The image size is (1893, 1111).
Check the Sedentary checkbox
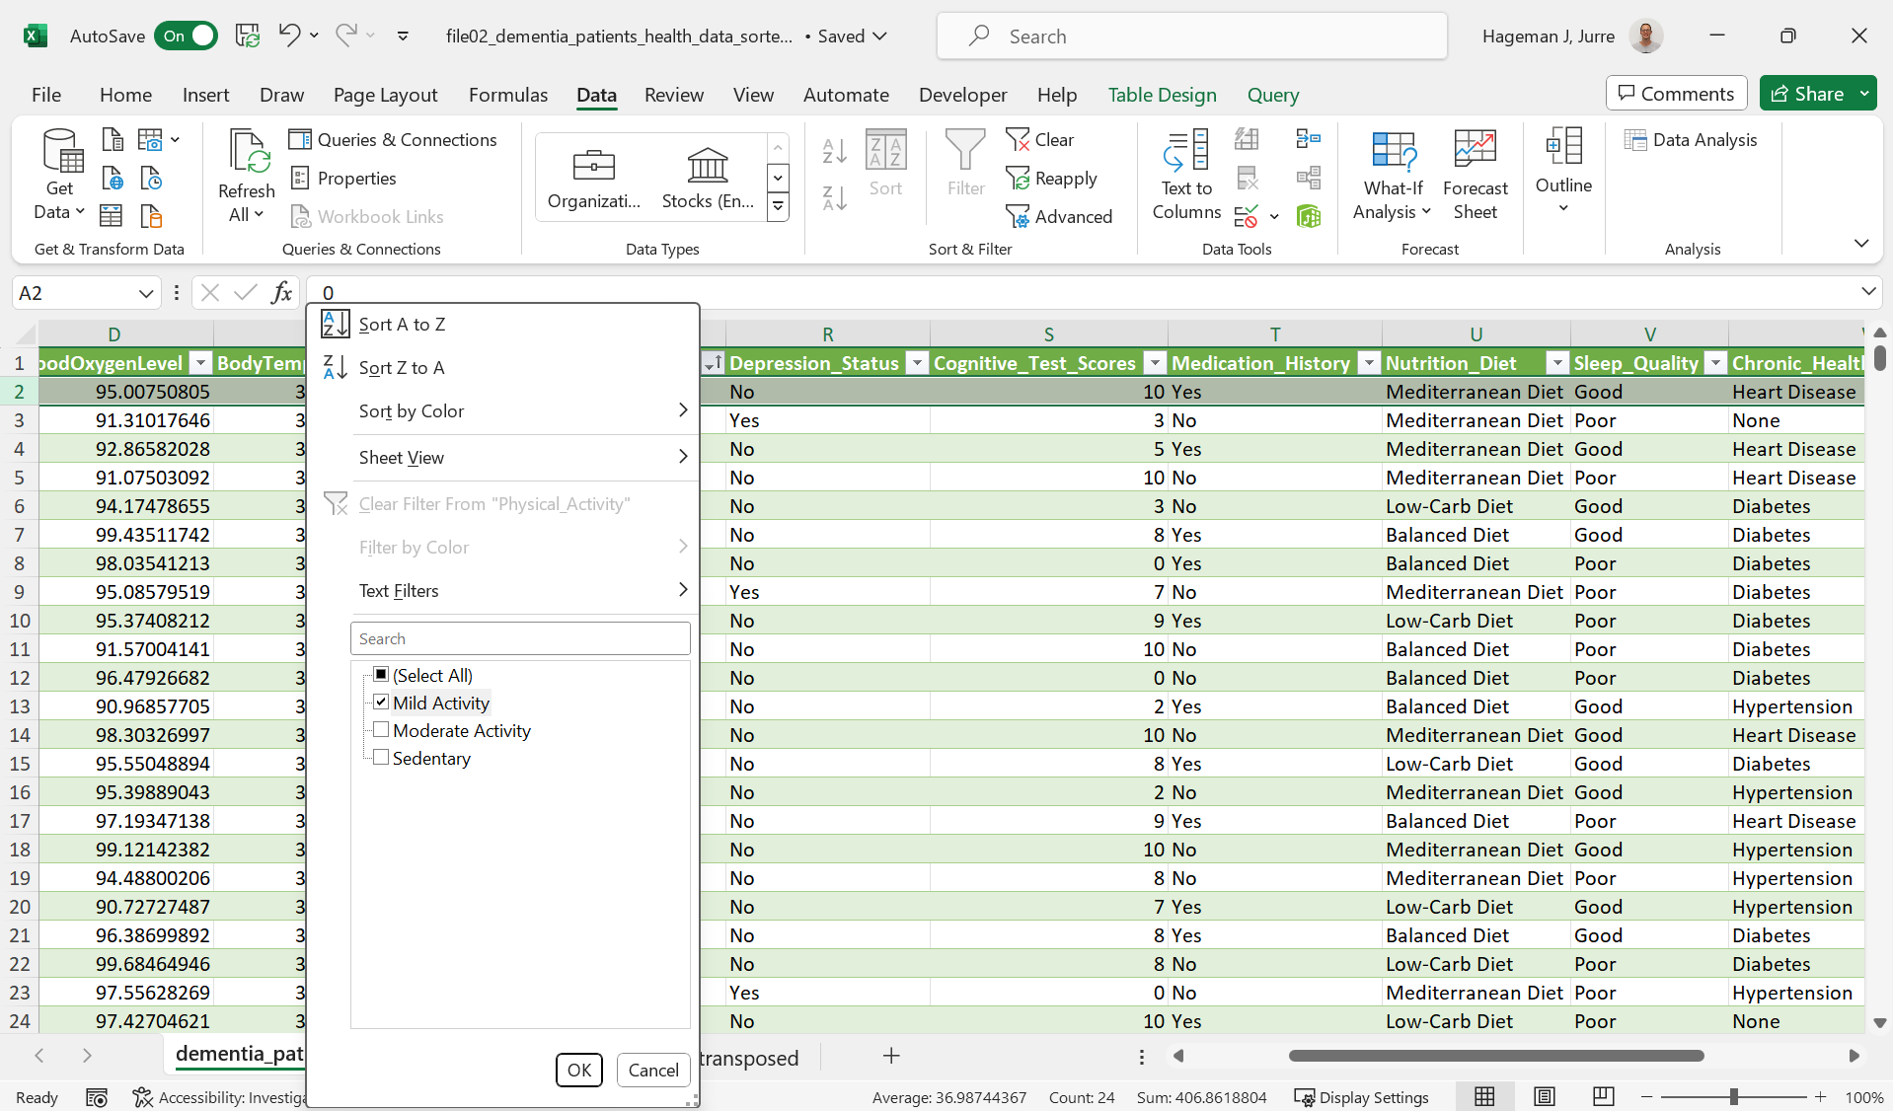point(381,758)
